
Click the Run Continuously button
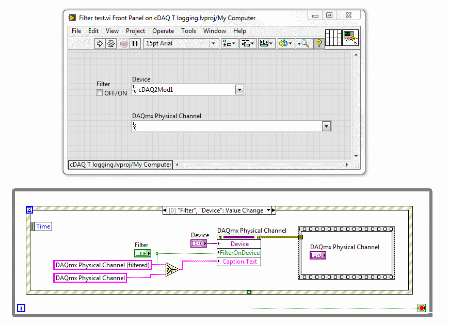coord(111,43)
